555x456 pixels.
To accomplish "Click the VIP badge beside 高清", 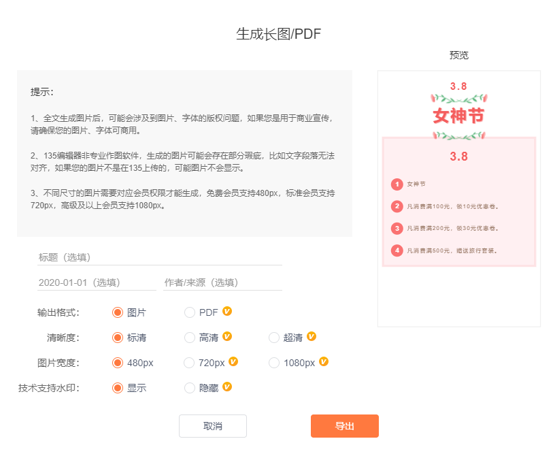I will pyautogui.click(x=227, y=337).
